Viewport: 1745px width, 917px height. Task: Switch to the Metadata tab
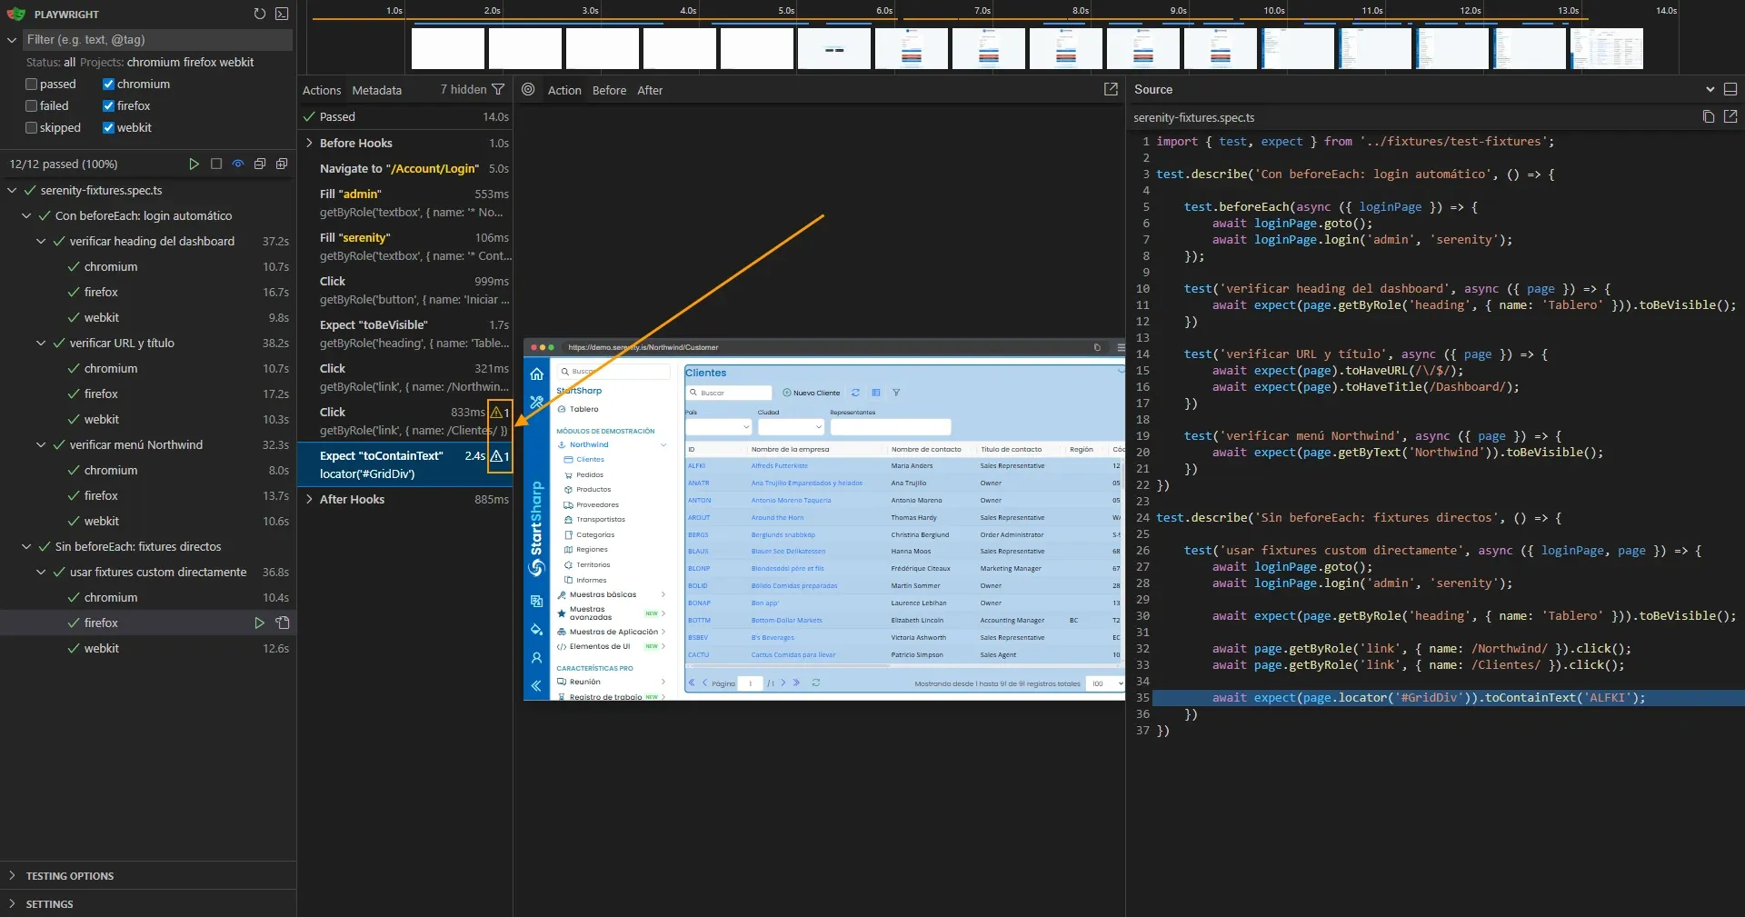click(x=376, y=90)
